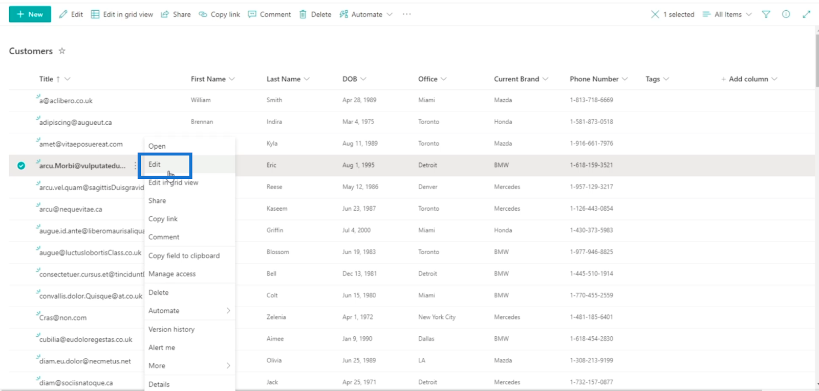Expand the More submenu in context menu

190,366
